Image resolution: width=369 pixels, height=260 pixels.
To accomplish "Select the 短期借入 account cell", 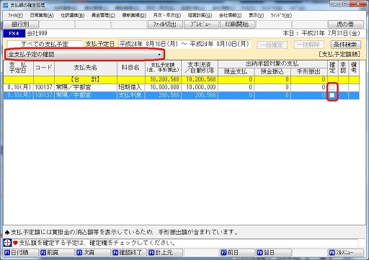I will (x=131, y=87).
